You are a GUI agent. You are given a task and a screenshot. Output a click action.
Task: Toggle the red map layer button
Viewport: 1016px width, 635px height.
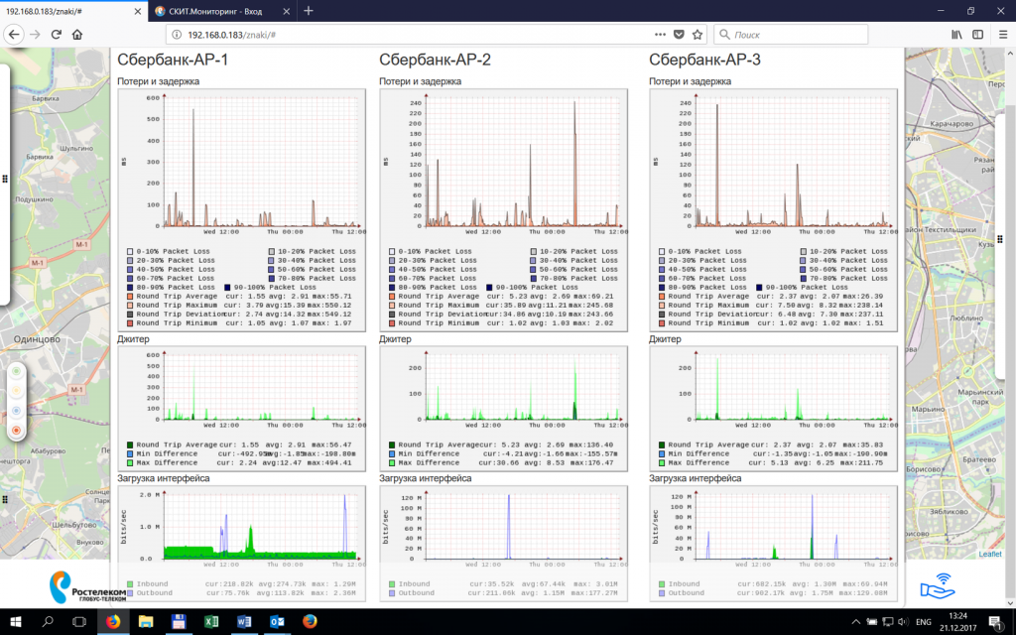pyautogui.click(x=16, y=430)
